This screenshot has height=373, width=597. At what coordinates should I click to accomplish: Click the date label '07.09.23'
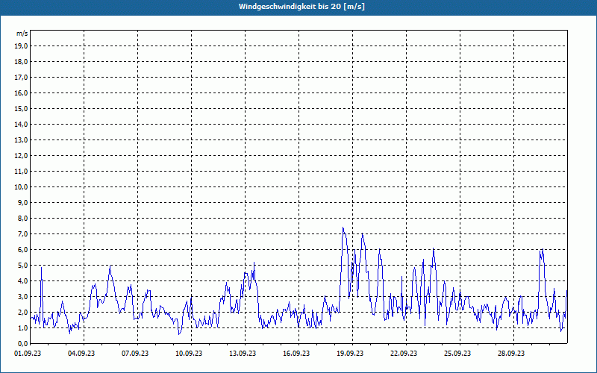tap(135, 353)
